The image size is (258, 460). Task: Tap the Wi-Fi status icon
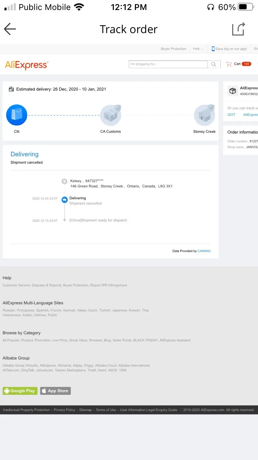(x=79, y=7)
